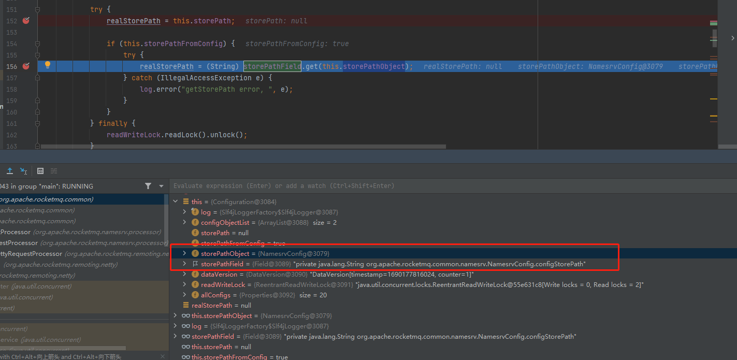Select frame ending in 'estProcessor' namesrv.processor

tap(82, 242)
